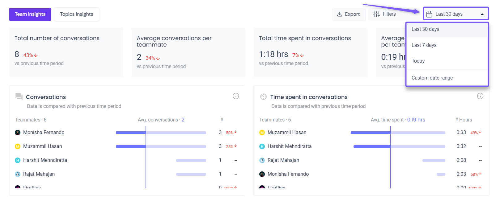500x201 pixels.
Task: Click Harshit Mehndiratta's avatar in Conversations list
Action: (18, 160)
